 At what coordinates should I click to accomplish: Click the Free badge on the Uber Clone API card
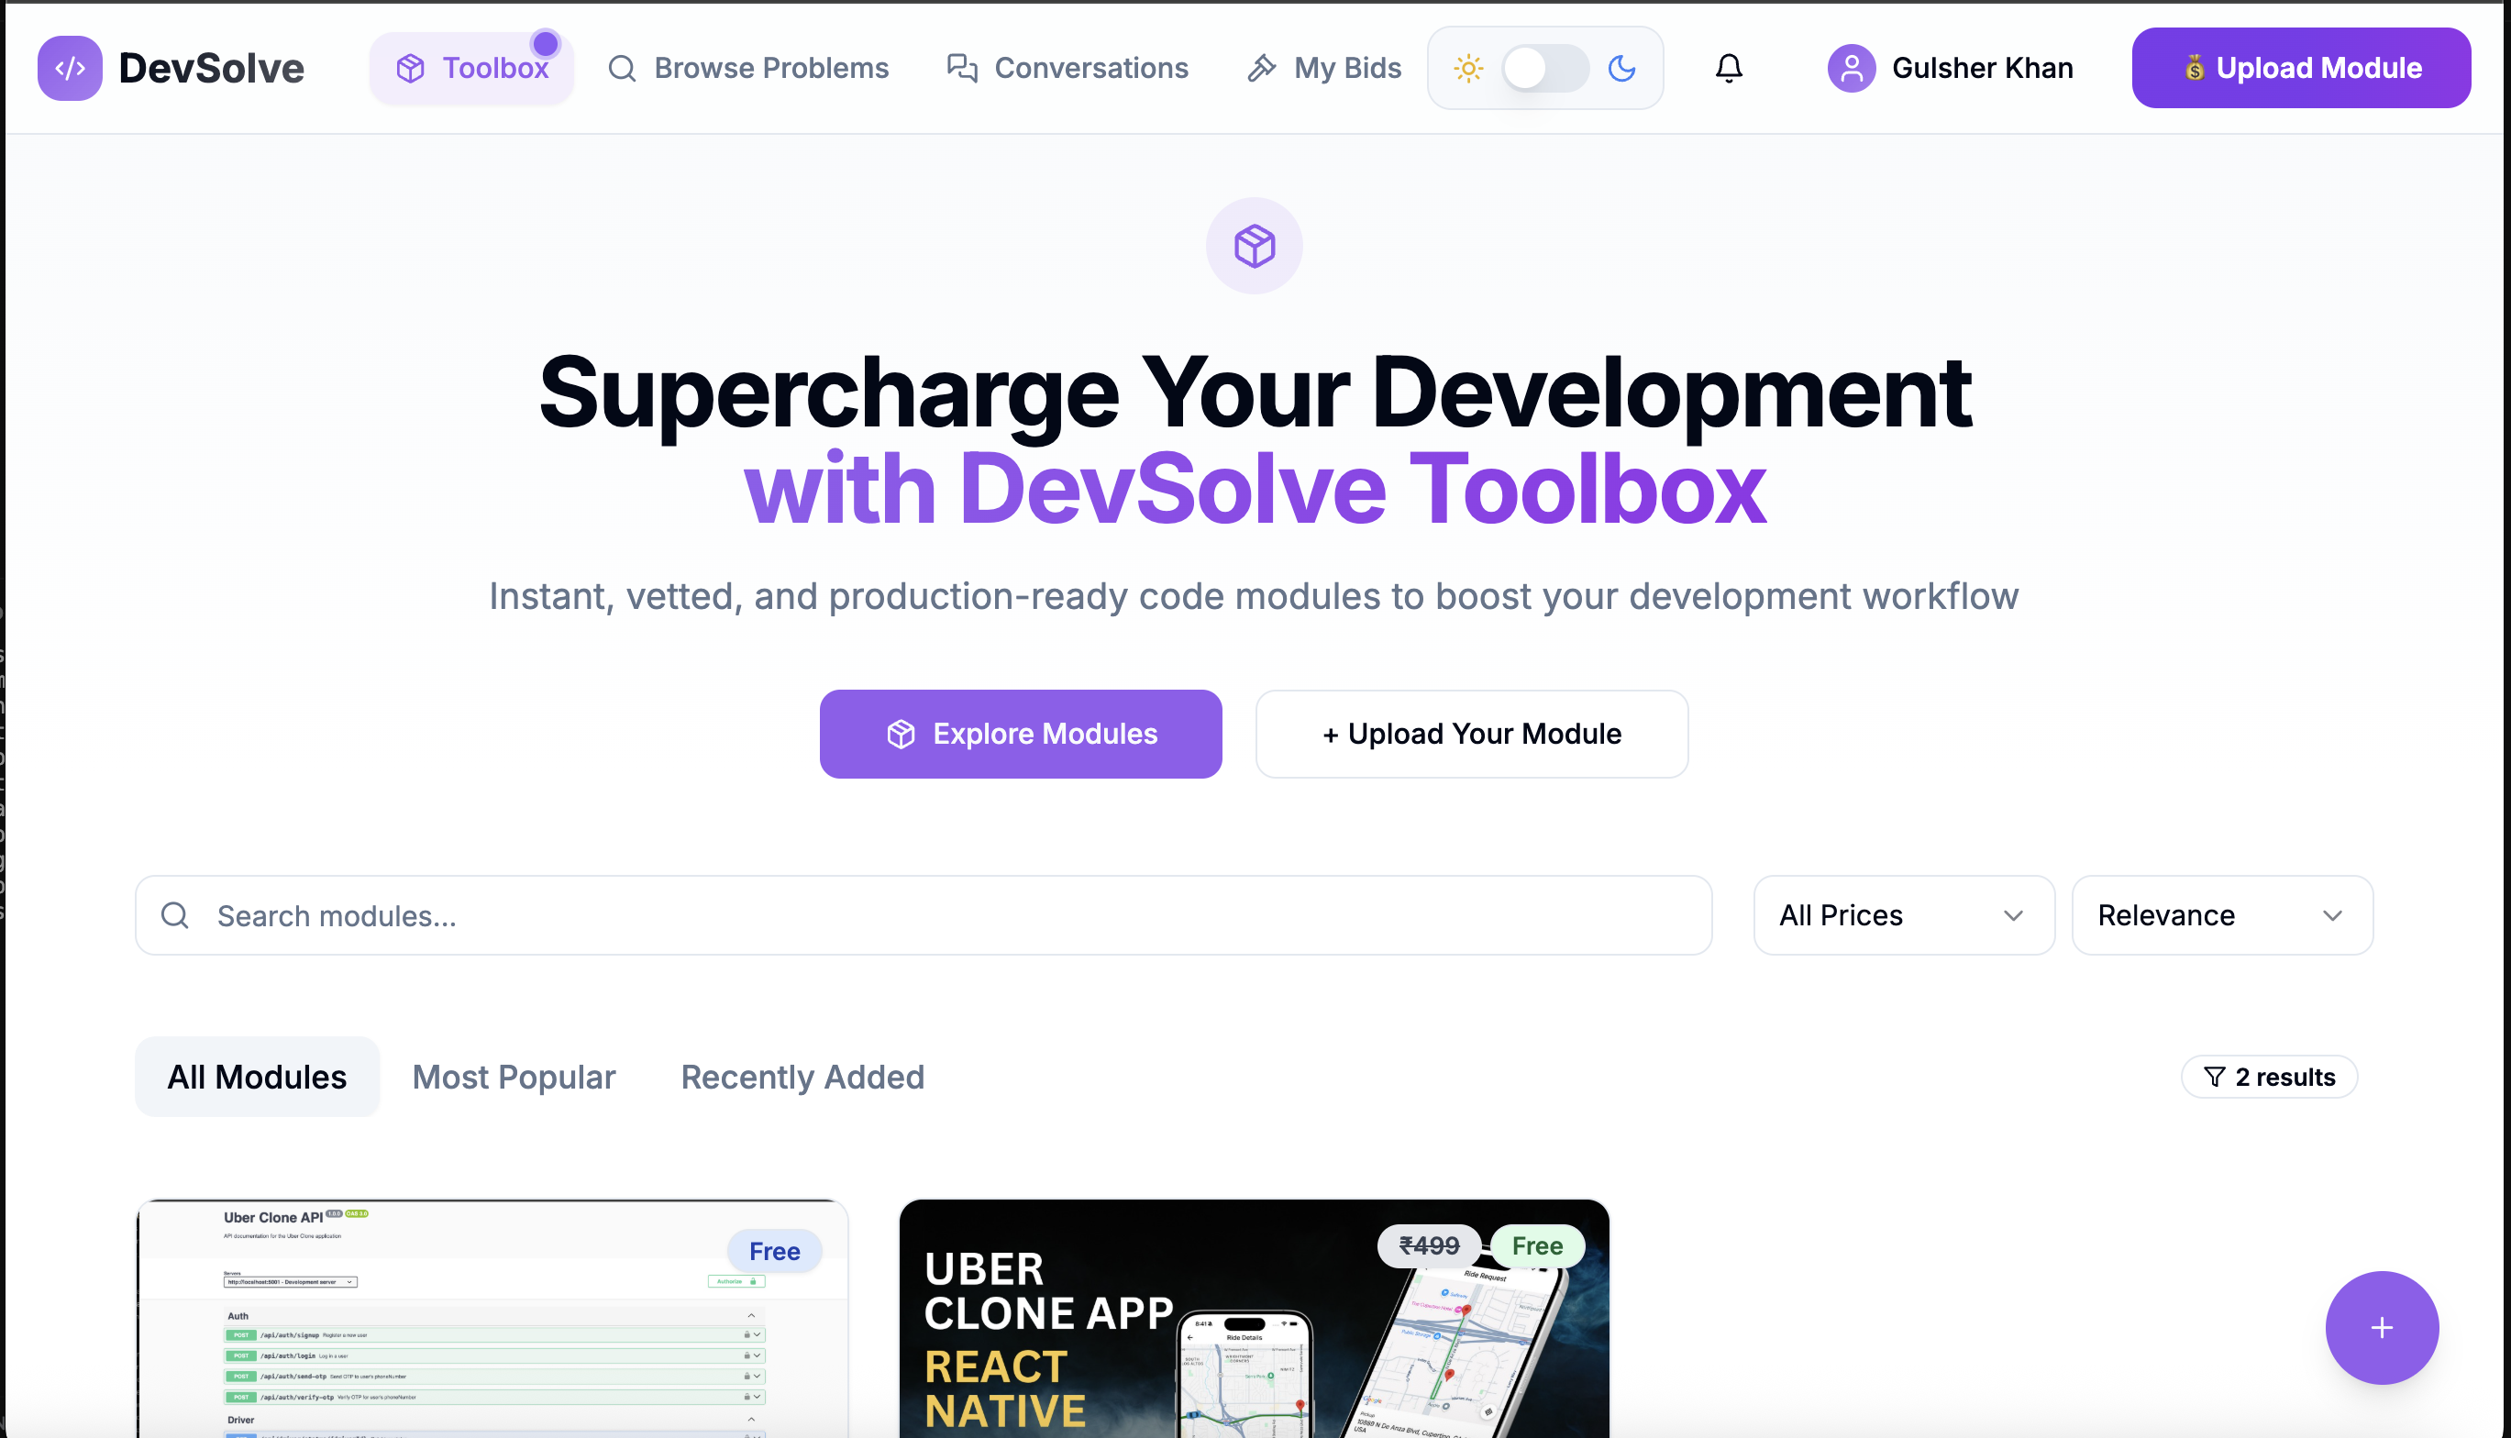[774, 1251]
